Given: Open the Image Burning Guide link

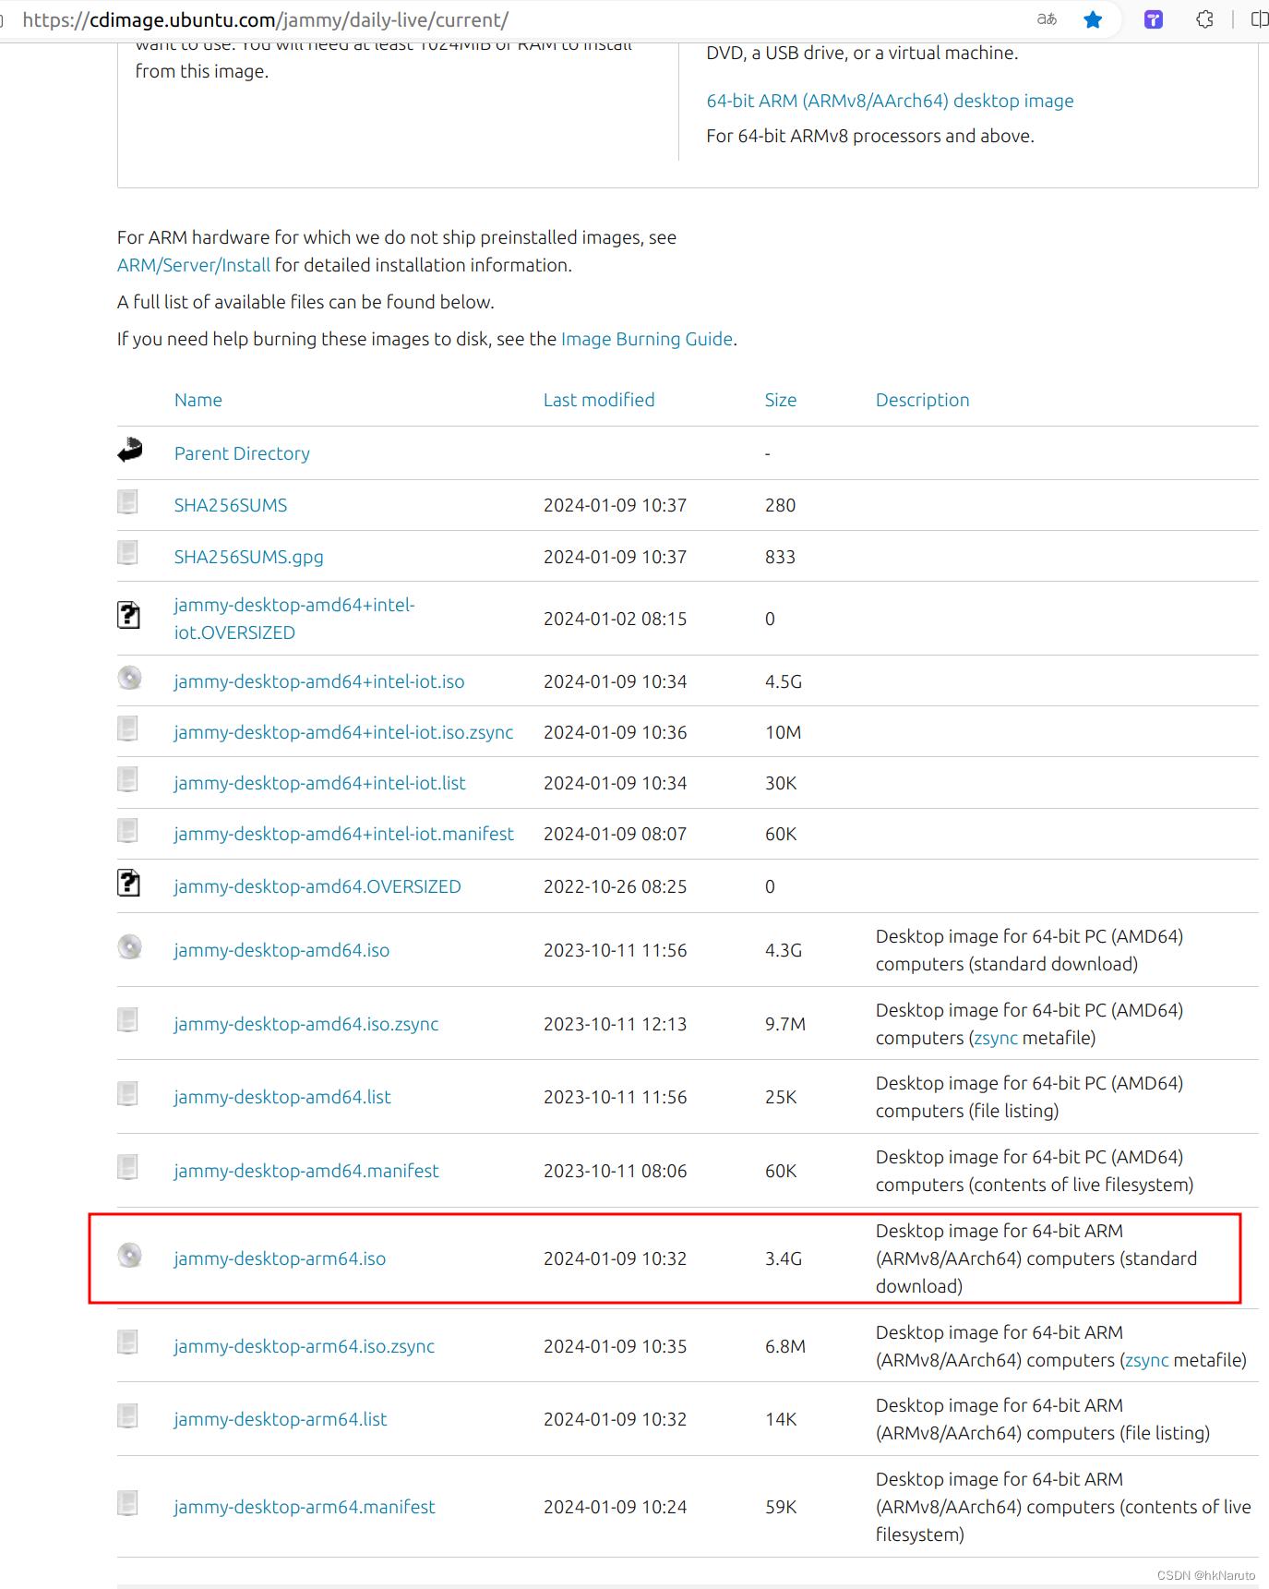Looking at the screenshot, I should [647, 339].
